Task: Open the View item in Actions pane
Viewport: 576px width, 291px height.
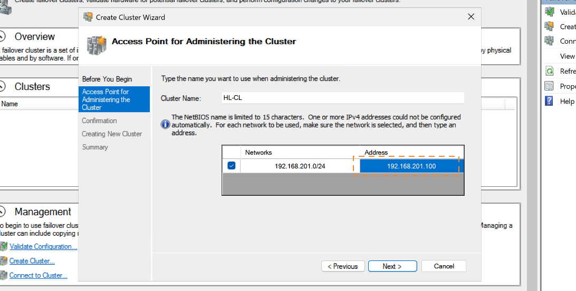Action: 567,56
